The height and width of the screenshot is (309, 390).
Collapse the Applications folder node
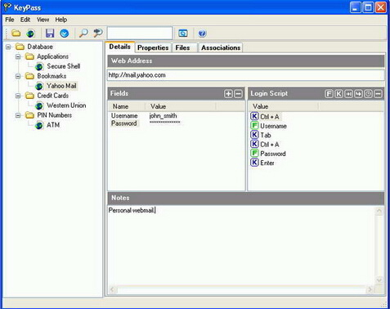[18, 56]
